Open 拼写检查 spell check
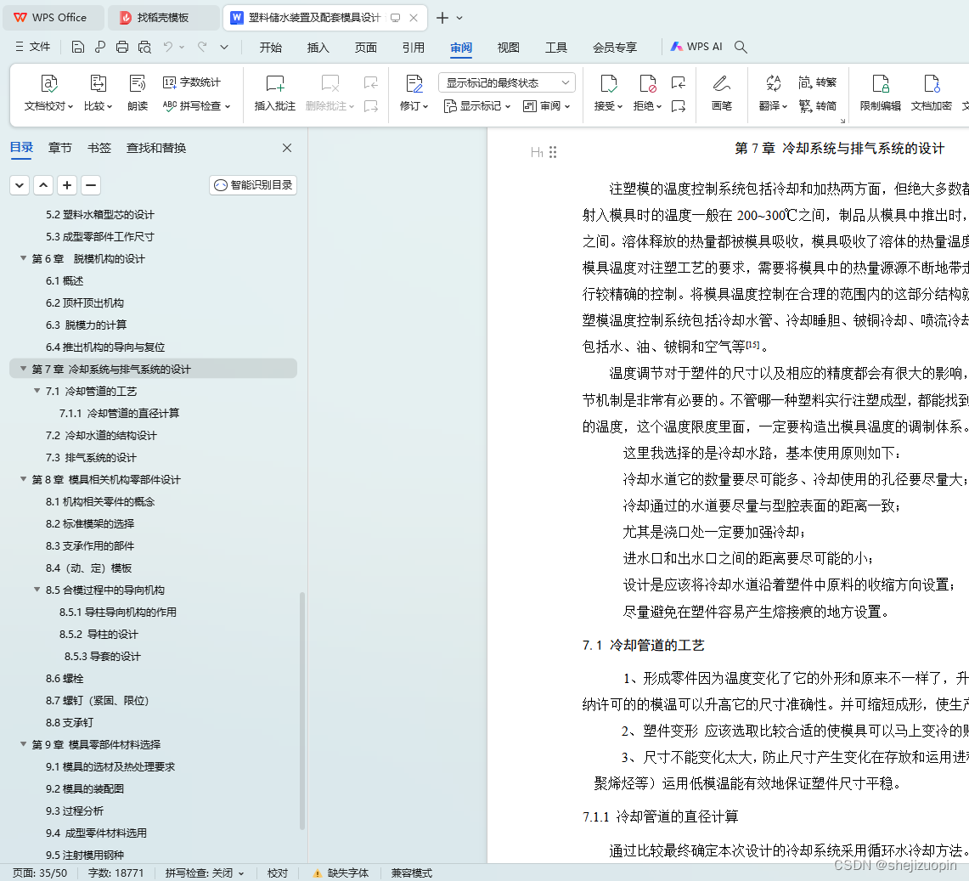This screenshot has height=881, width=969. point(196,105)
